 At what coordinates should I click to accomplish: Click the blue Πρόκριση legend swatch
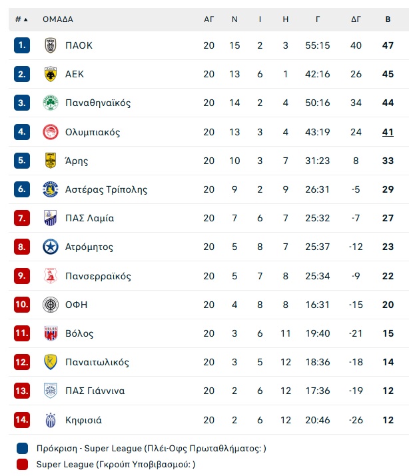[23, 449]
